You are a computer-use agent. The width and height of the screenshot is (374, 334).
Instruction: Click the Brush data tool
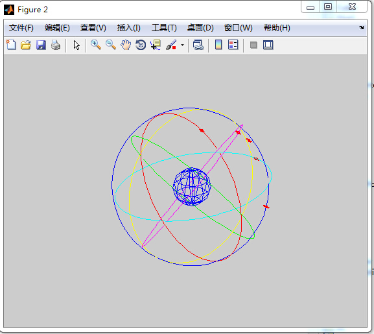(x=171, y=45)
